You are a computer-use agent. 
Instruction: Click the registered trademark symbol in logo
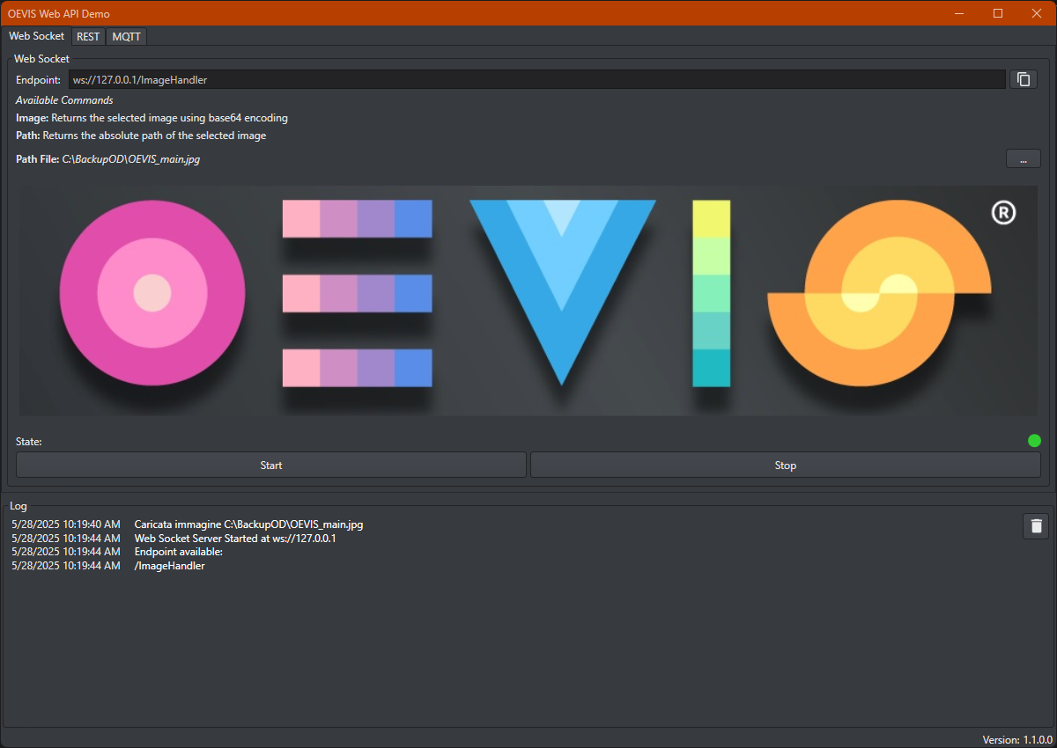(1003, 213)
